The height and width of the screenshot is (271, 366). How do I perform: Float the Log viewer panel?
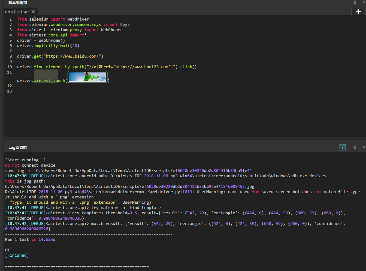(355, 147)
